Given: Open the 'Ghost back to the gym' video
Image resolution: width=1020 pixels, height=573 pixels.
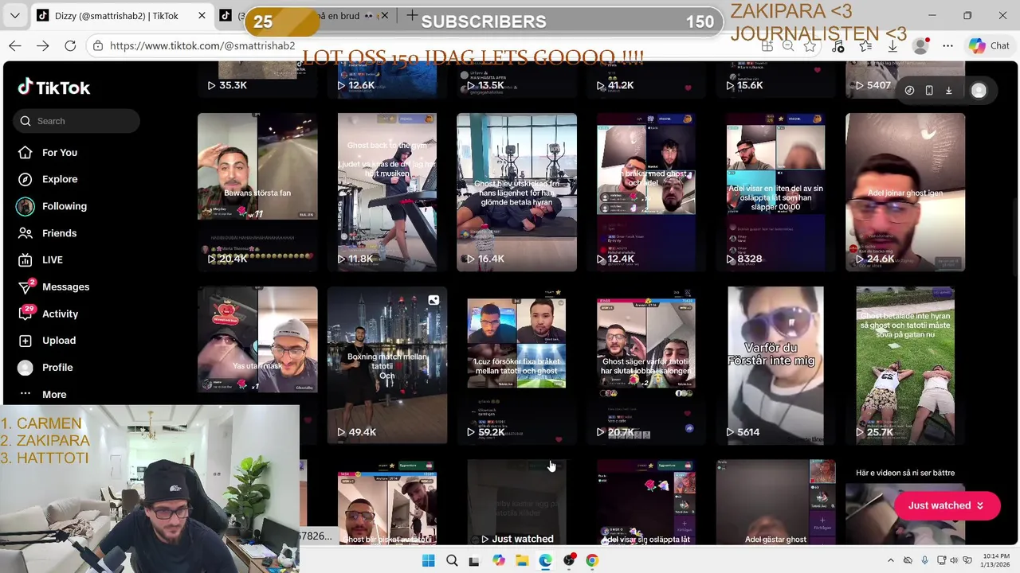Looking at the screenshot, I should point(386,193).
